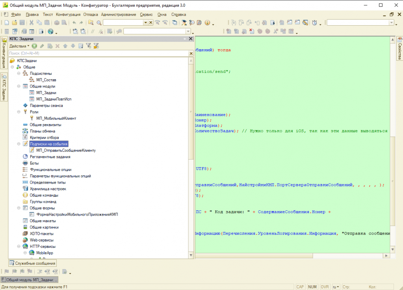Click the Cut scissors icon in main toolbar
403x290 pixels.
[32, 23]
